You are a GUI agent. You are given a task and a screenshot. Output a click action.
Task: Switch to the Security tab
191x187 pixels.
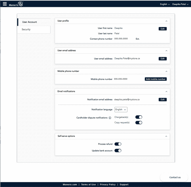coord(34,30)
